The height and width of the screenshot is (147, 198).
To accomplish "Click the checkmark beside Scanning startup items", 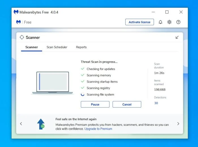I will coord(83,81).
